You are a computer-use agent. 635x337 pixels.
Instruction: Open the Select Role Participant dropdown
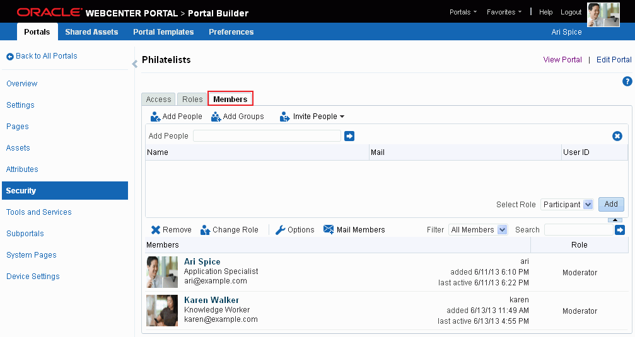pyautogui.click(x=567, y=204)
